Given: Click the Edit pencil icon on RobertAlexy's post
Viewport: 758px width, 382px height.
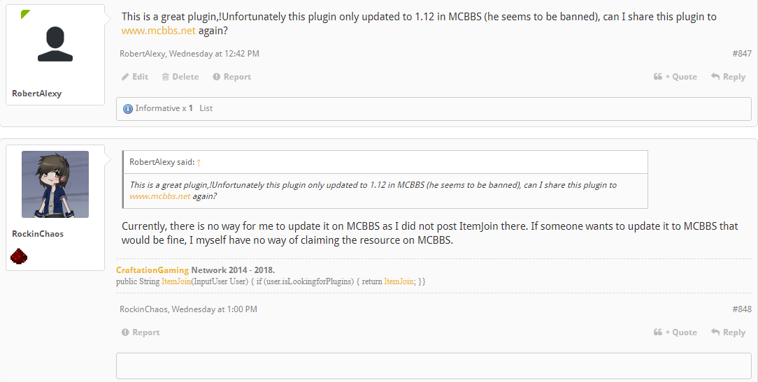Looking at the screenshot, I should pos(125,77).
